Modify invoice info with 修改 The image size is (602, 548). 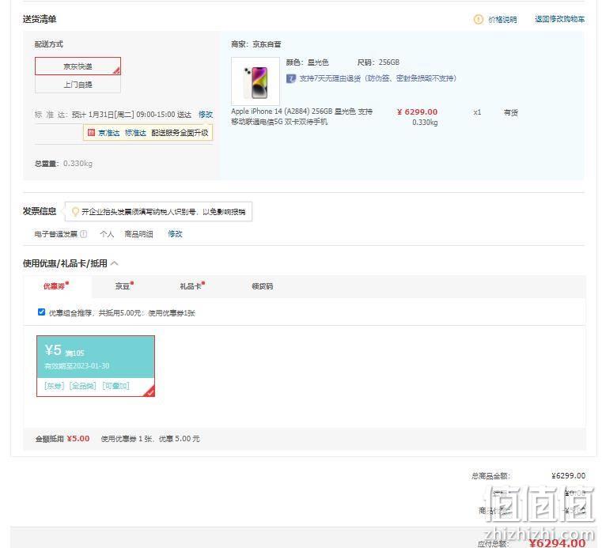(x=175, y=234)
